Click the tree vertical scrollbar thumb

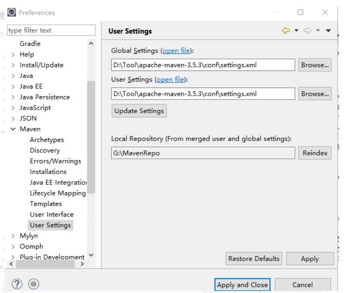(91, 138)
